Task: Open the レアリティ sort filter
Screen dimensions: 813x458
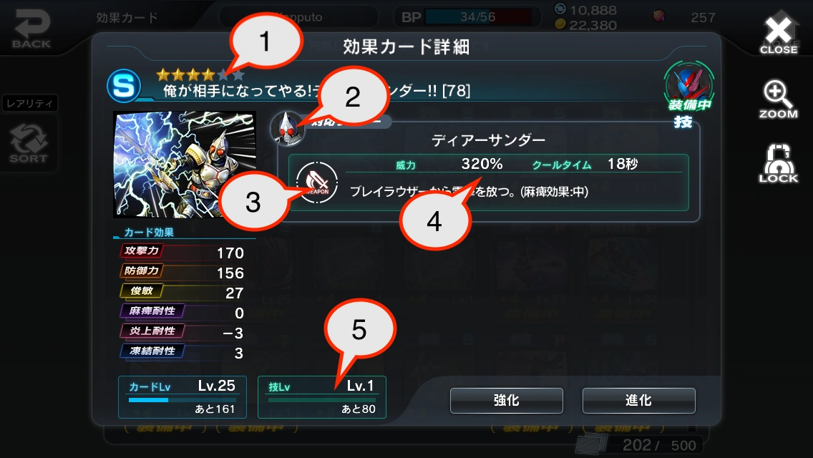Action: [29, 103]
